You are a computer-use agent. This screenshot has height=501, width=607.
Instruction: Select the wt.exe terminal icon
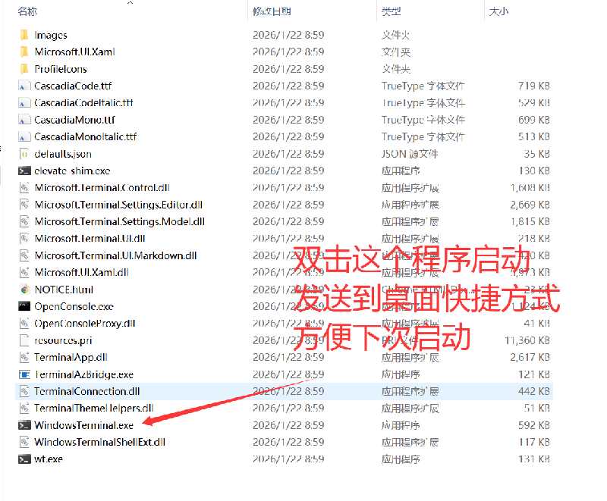pos(24,459)
